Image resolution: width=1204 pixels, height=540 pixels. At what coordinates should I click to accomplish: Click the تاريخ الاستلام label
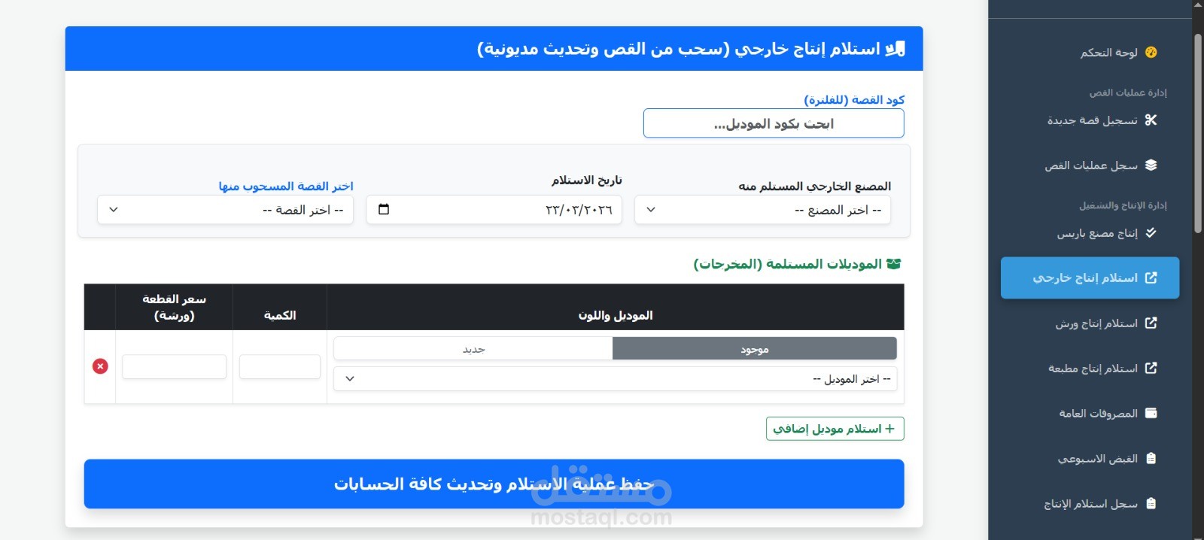tap(587, 181)
